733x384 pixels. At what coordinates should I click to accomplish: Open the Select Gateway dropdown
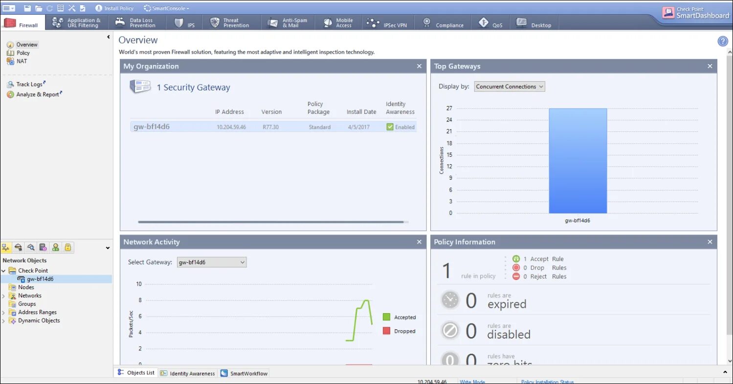click(x=212, y=262)
